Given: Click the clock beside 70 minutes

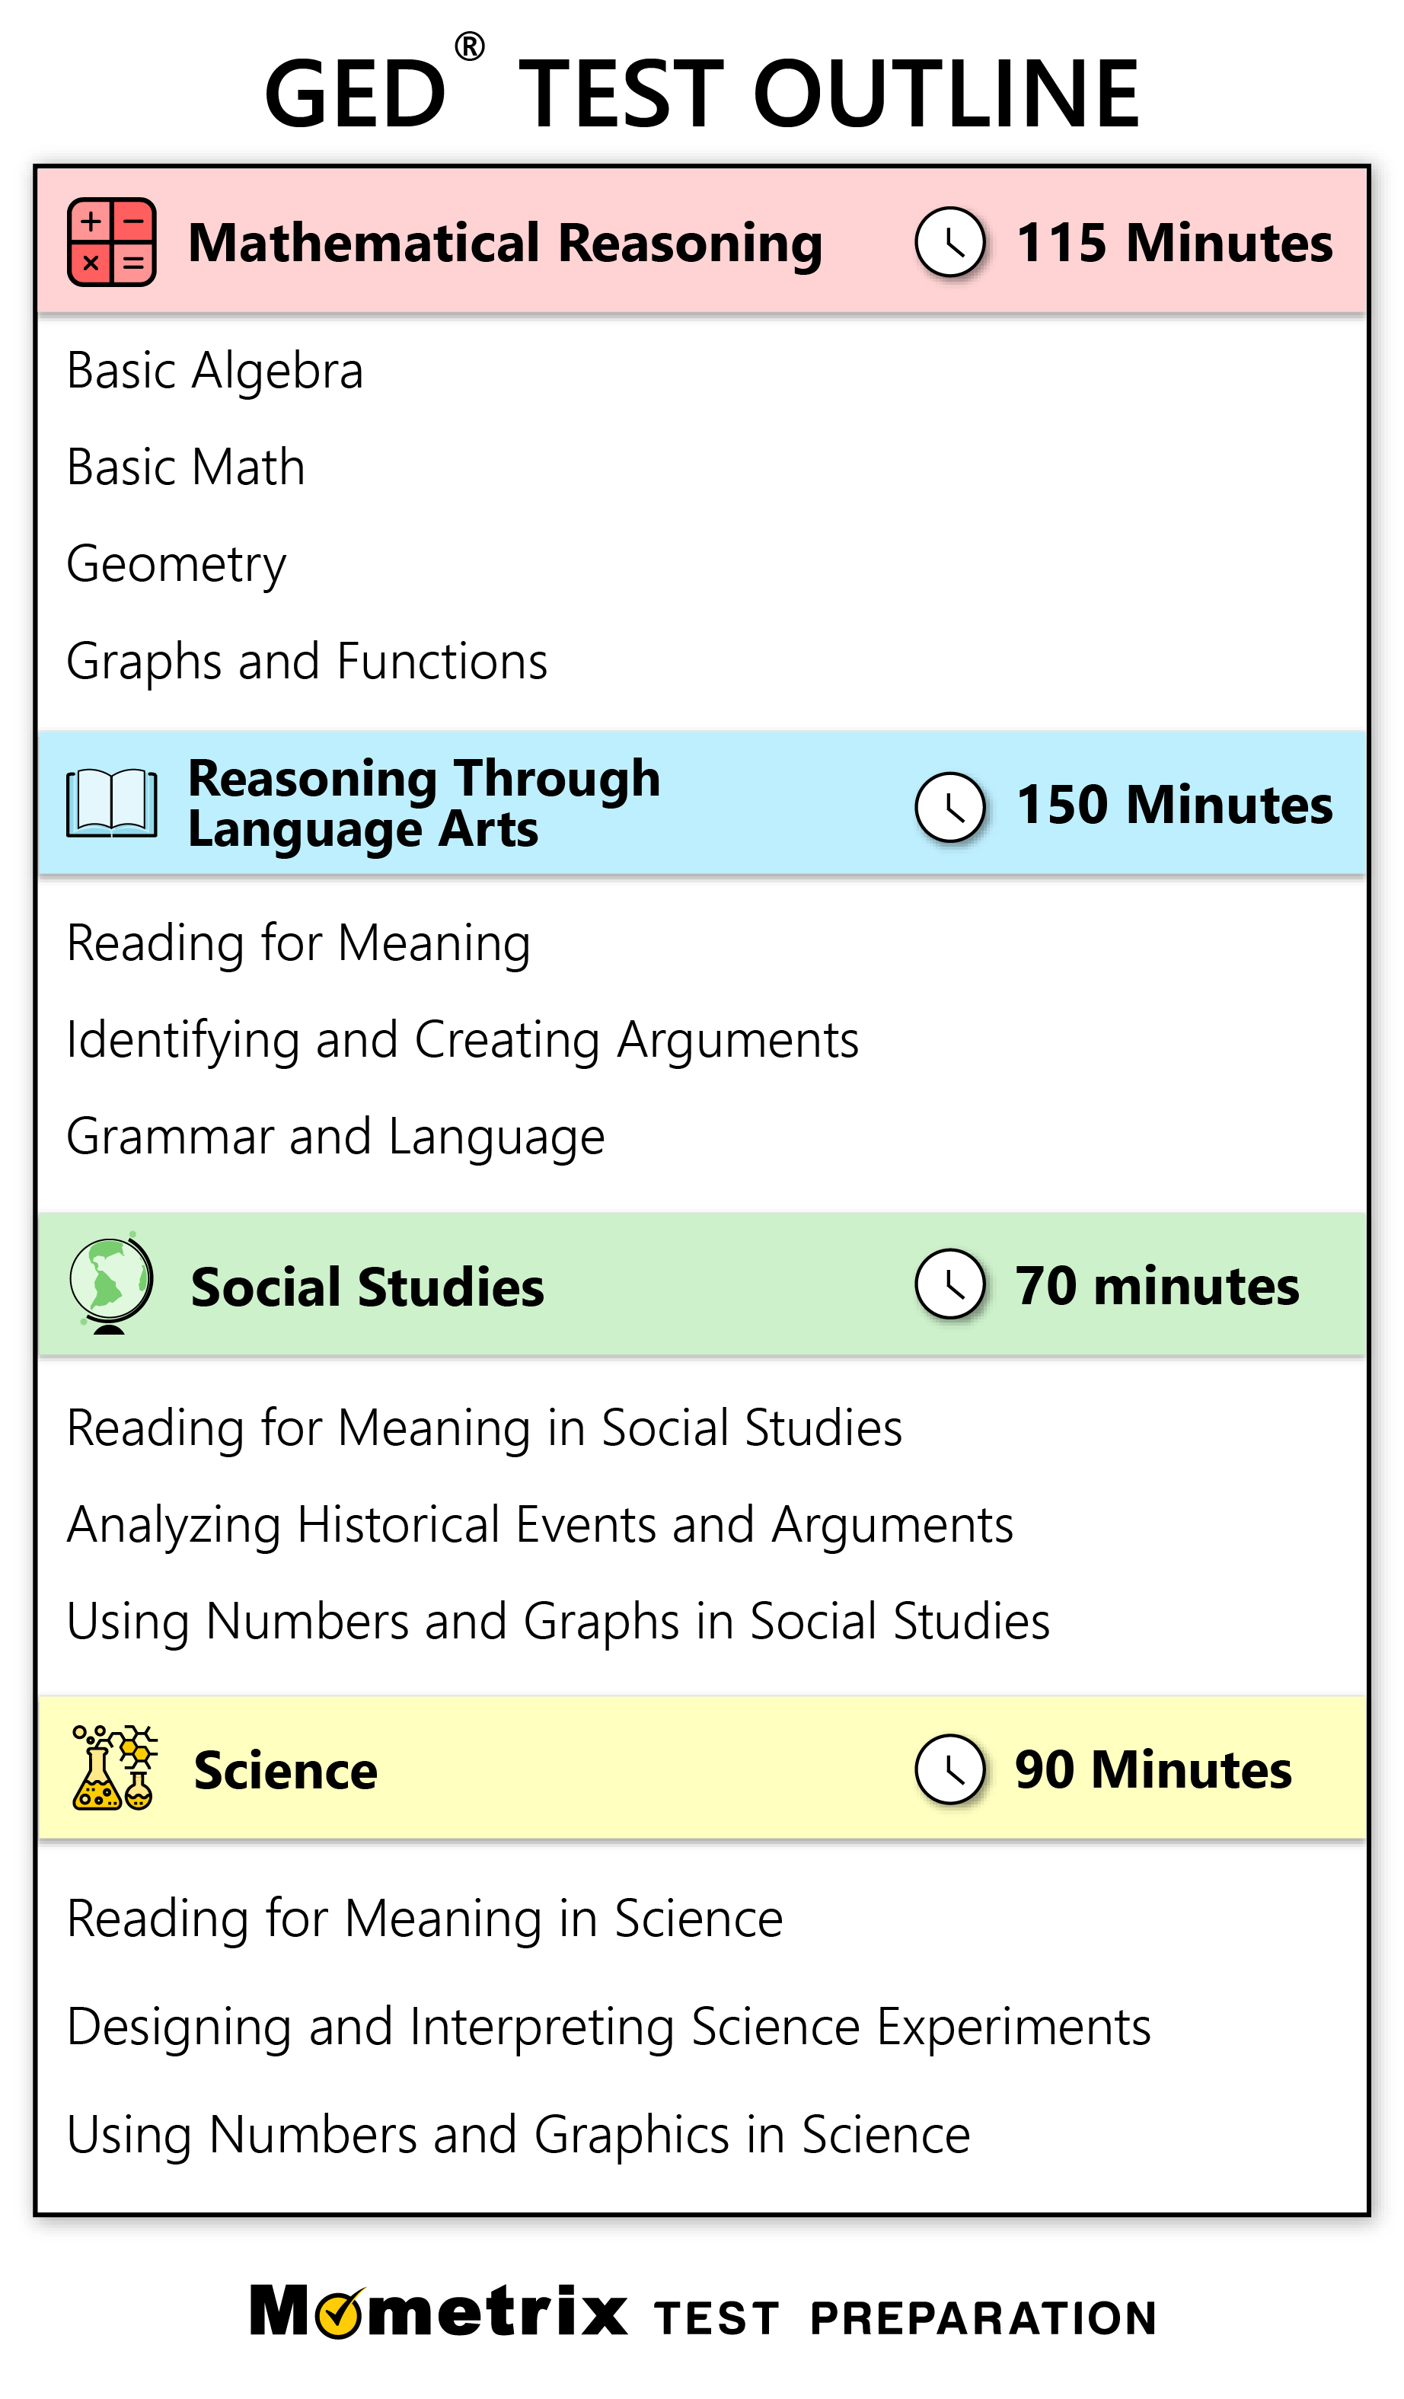Looking at the screenshot, I should point(950,1284).
